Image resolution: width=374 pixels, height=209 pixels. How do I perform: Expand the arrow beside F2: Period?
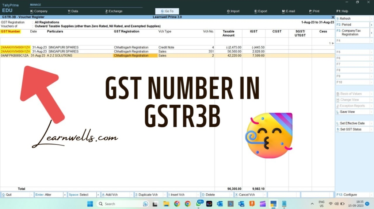[371, 25]
